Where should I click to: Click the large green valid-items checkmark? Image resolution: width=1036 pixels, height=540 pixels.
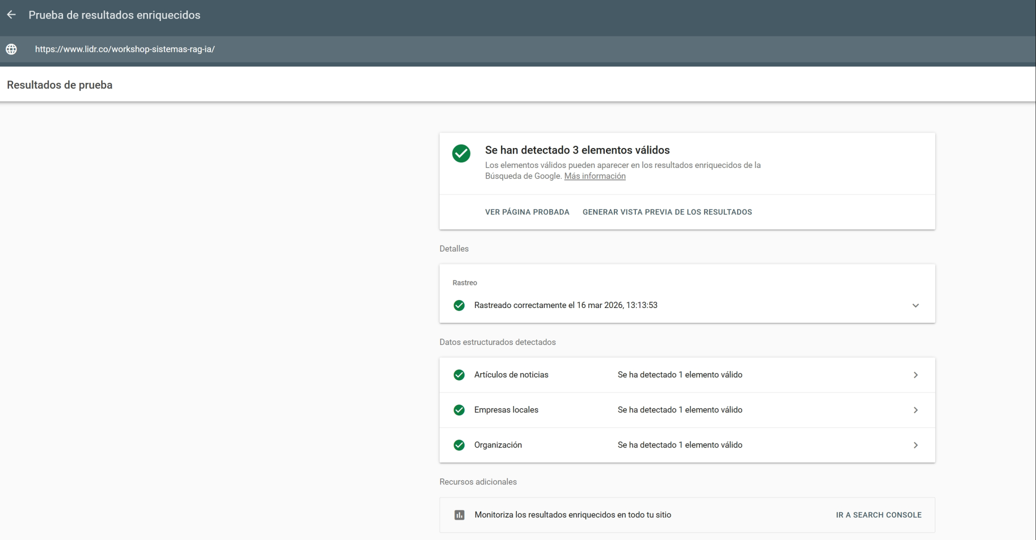tap(461, 153)
